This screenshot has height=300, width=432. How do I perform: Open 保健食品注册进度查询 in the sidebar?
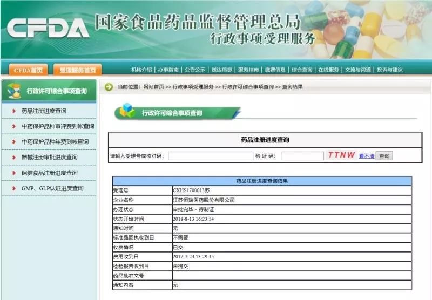49,173
